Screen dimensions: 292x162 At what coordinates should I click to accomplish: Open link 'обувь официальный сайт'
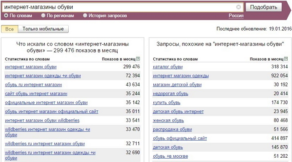click(180, 138)
